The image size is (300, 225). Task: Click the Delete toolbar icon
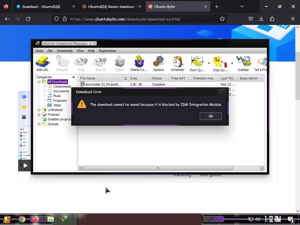pyautogui.click(x=120, y=64)
